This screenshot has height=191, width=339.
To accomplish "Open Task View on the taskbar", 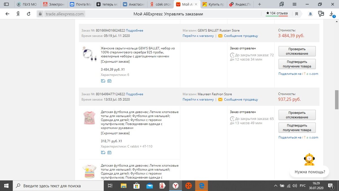I will click(110, 186).
